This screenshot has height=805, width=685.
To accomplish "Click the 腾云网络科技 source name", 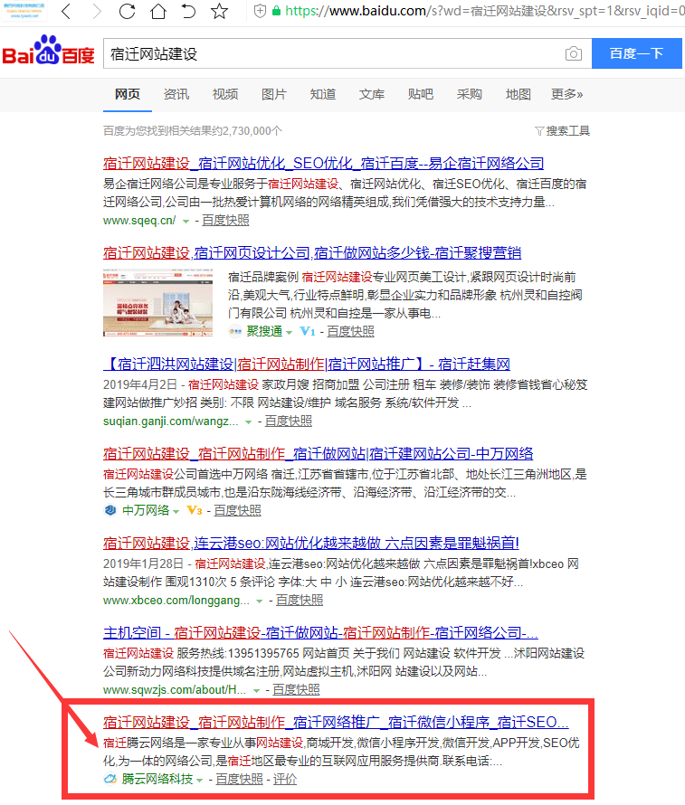I will [157, 779].
